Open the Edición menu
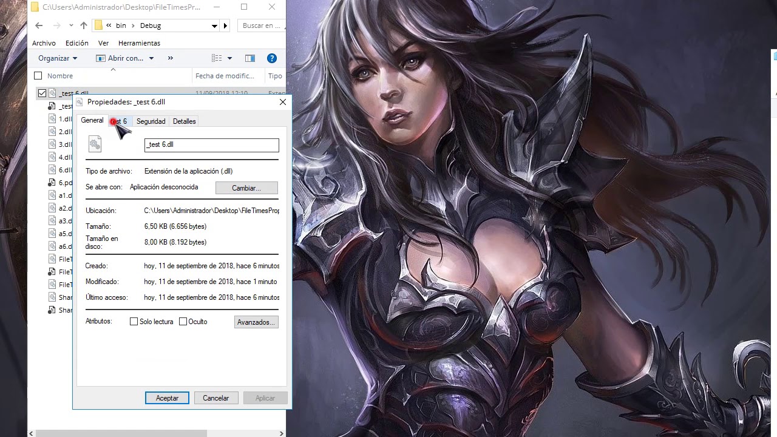Image resolution: width=777 pixels, height=437 pixels. tap(77, 43)
